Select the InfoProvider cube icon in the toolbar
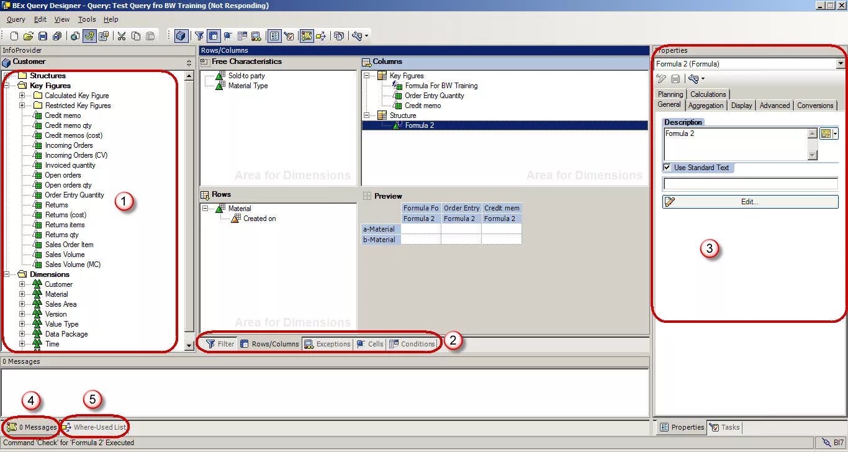Viewport: 848px width, 452px height. [180, 35]
